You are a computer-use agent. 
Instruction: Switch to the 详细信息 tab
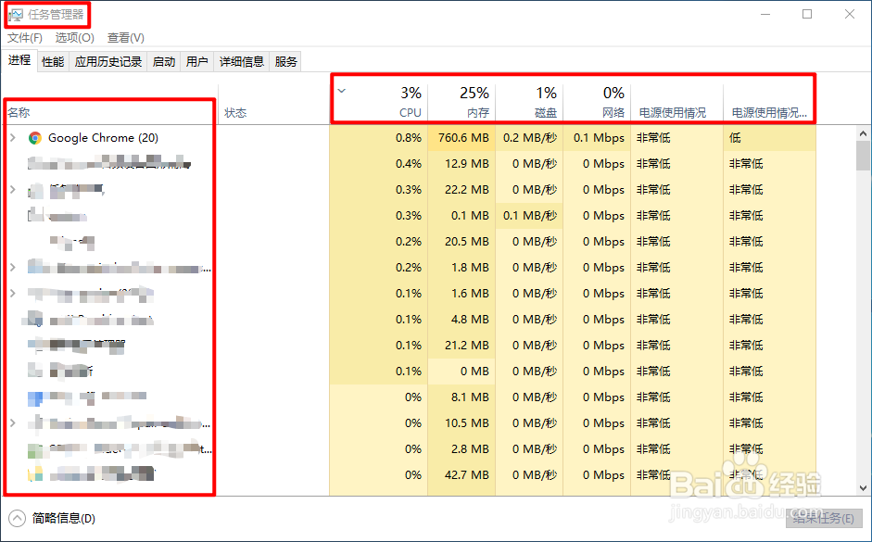pyautogui.click(x=241, y=61)
